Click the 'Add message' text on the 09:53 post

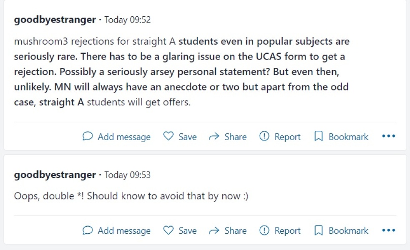pyautogui.click(x=124, y=230)
